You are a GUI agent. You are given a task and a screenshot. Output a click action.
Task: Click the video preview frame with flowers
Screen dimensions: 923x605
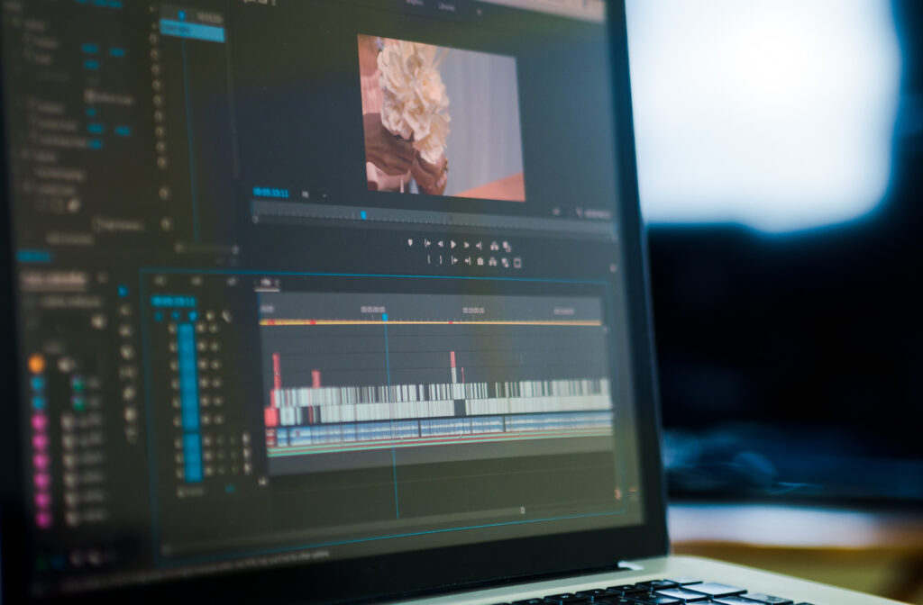click(x=441, y=115)
